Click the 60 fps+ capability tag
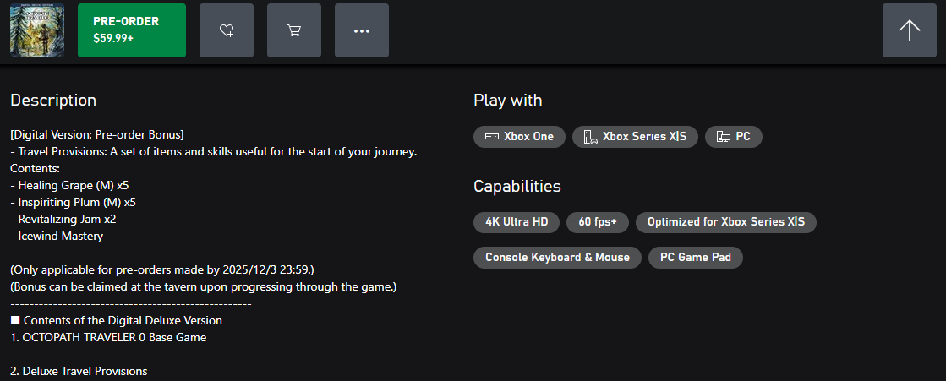946x381 pixels. tap(598, 222)
